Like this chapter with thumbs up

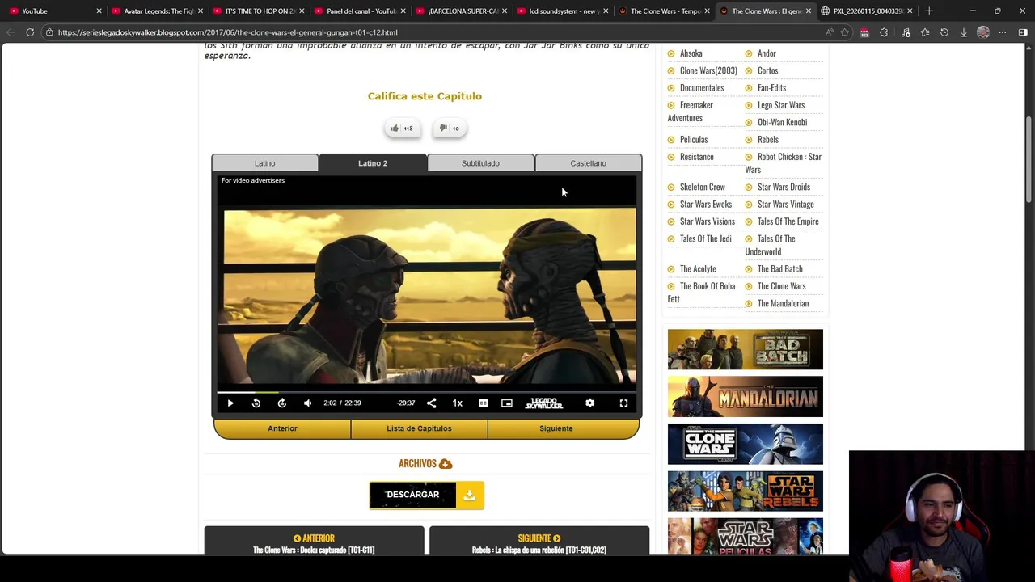tap(403, 128)
